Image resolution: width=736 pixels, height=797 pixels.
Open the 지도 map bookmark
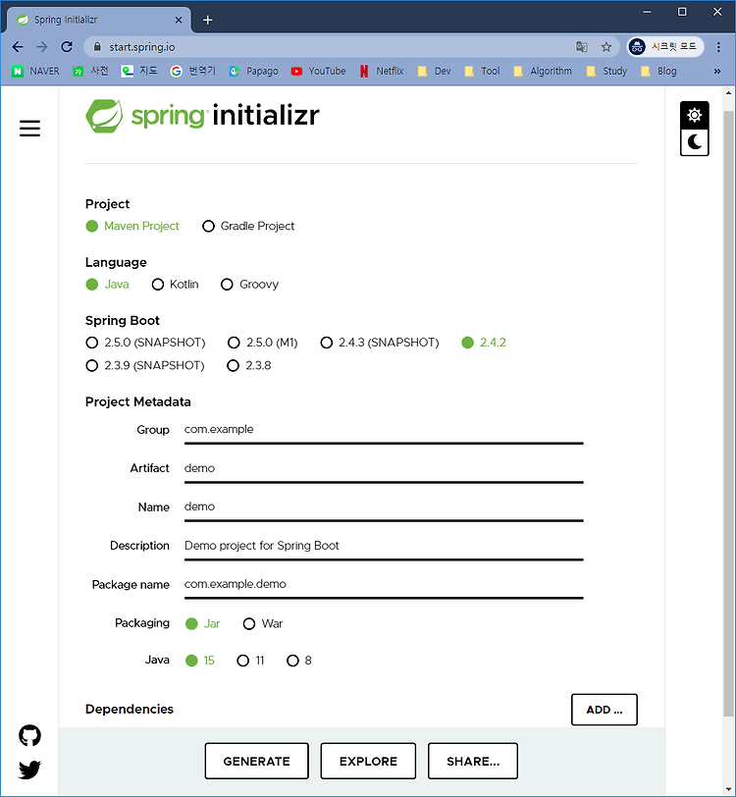[139, 71]
